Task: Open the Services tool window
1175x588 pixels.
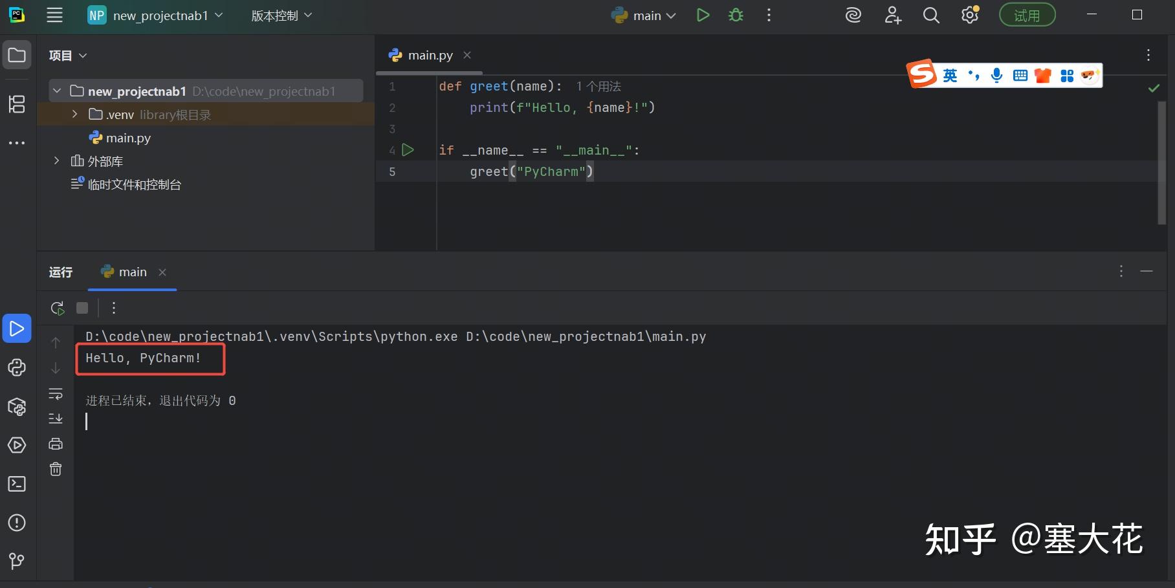Action: pos(17,445)
